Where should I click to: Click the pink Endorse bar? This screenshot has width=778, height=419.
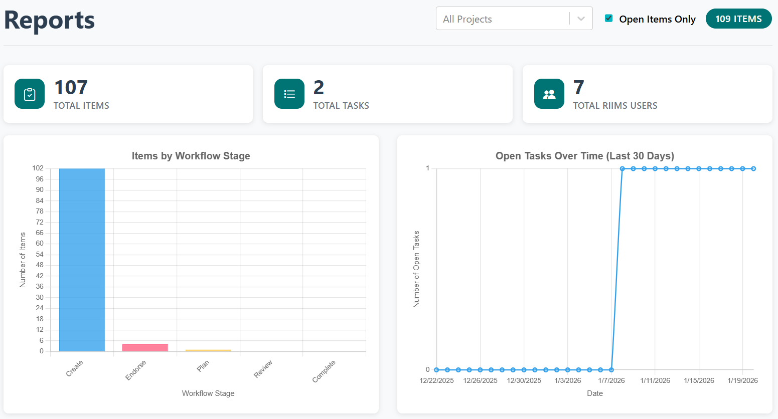tap(144, 347)
